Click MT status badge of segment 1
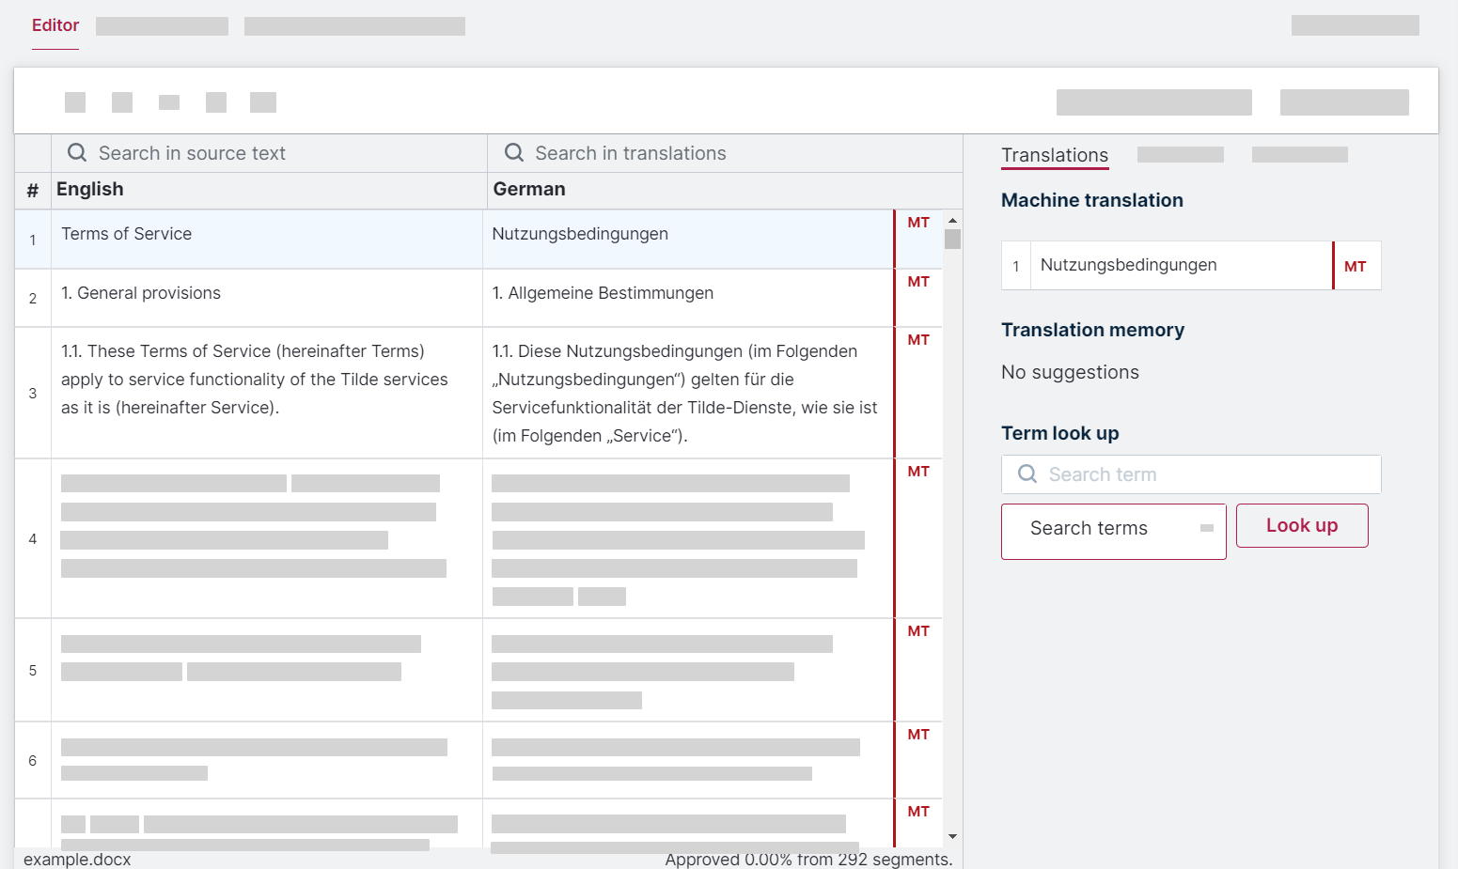 (x=918, y=223)
